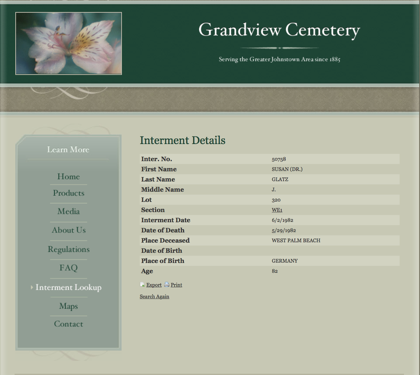
Task: Follow the Search Again link
Action: click(x=154, y=297)
